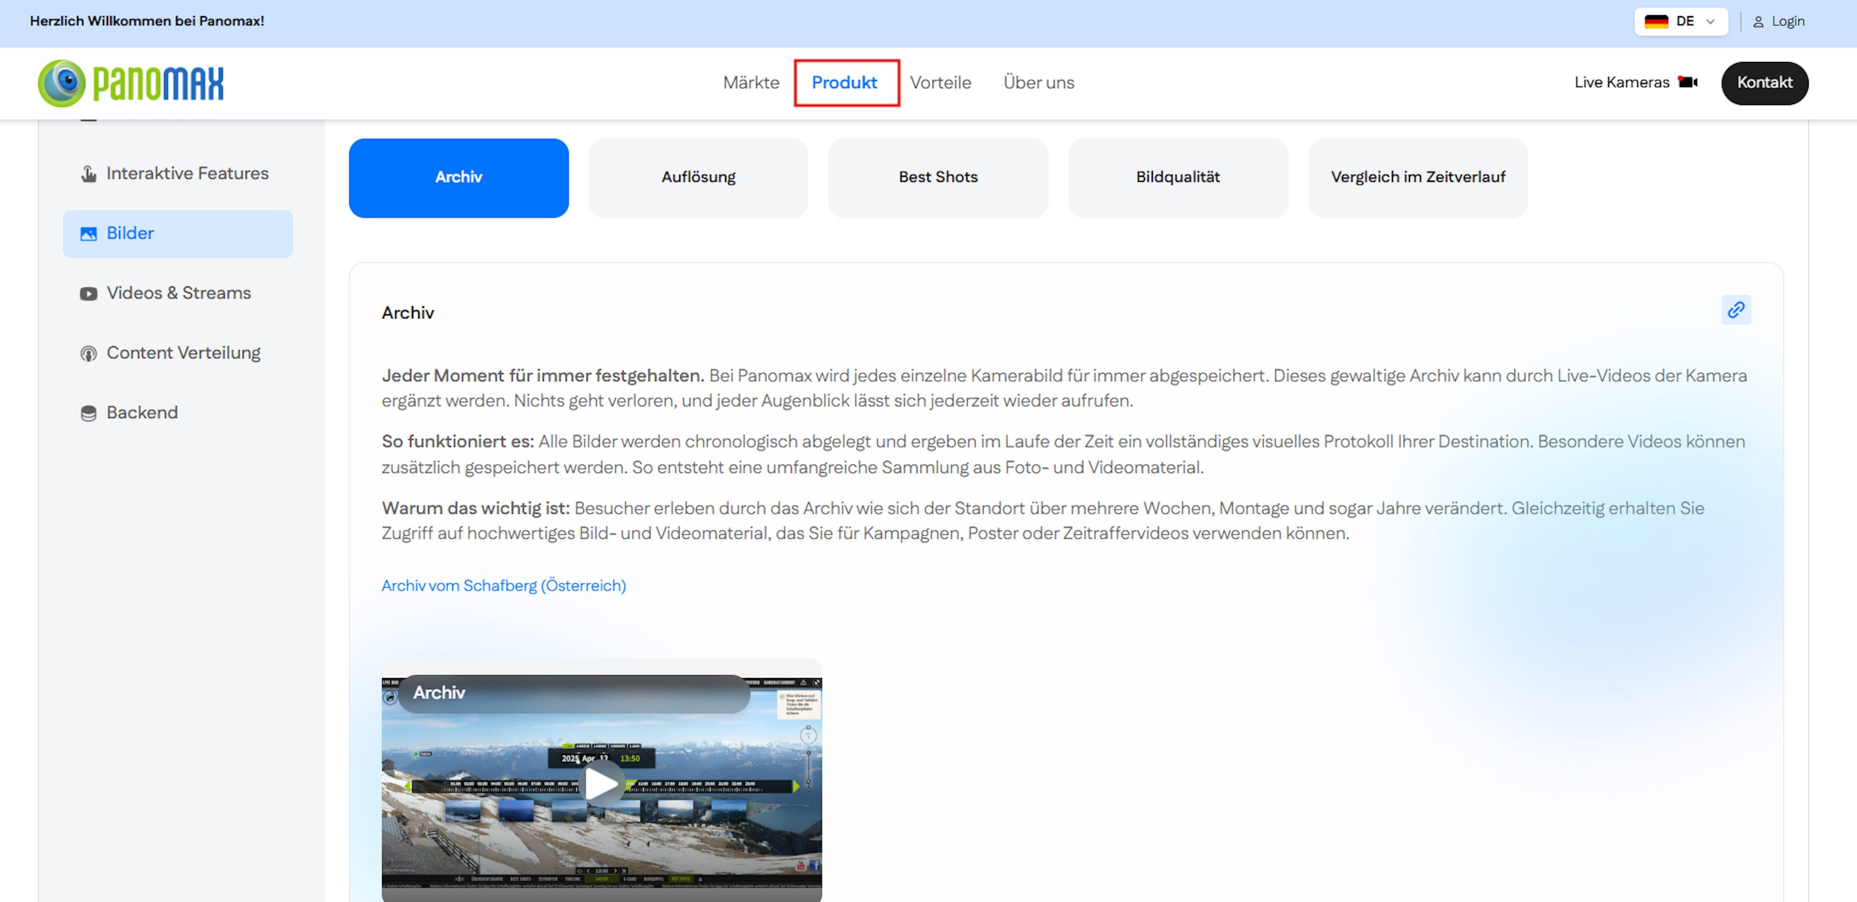Open the Vorteile menu item
The height and width of the screenshot is (902, 1857).
point(940,83)
